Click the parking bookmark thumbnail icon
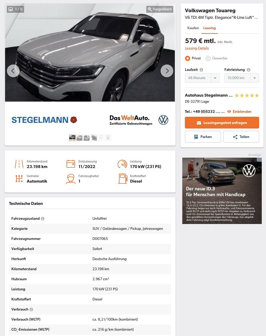Image resolution: width=266 pixels, height=336 pixels. coord(101,138)
